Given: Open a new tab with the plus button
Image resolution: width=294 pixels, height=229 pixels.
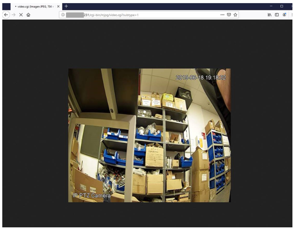Looking at the screenshot, I should tap(66, 6).
